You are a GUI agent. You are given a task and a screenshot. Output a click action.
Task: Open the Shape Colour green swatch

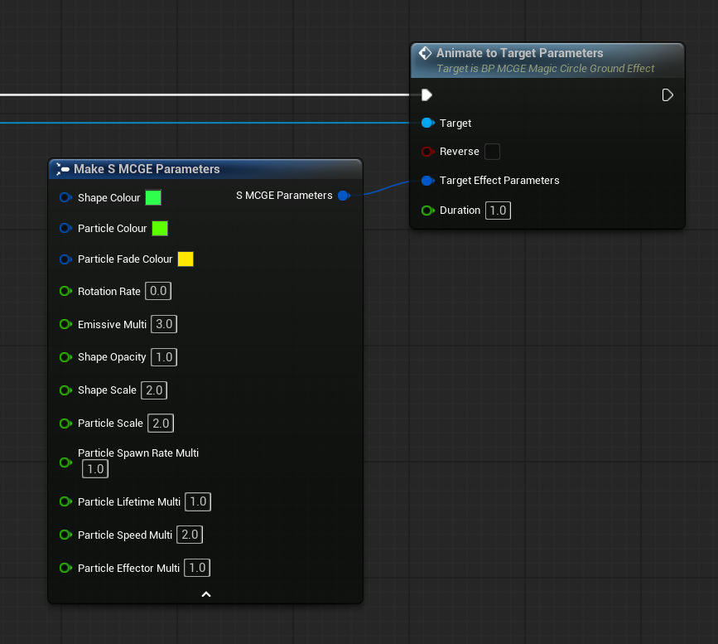point(153,198)
